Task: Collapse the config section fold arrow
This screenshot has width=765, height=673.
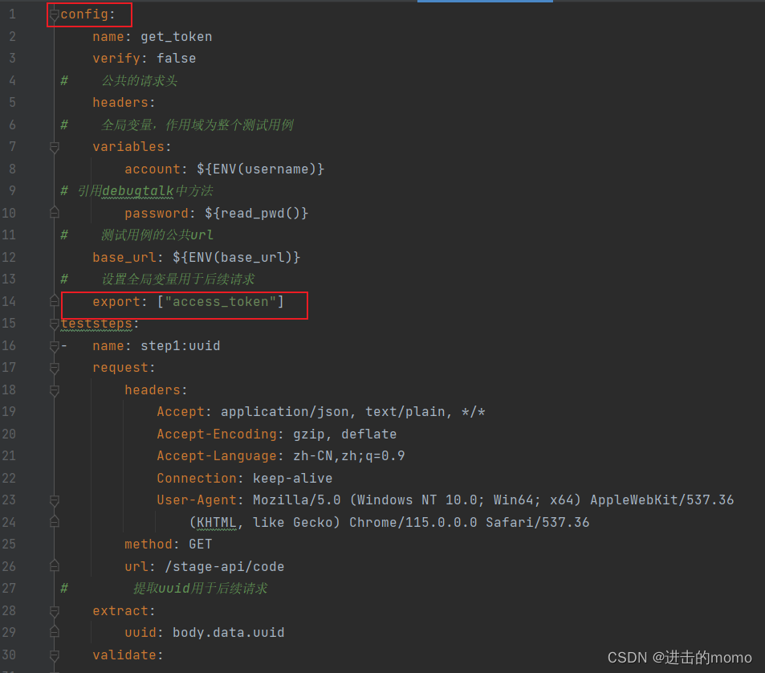Action: [53, 14]
